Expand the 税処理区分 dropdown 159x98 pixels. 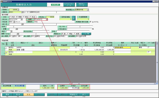coord(88,10)
